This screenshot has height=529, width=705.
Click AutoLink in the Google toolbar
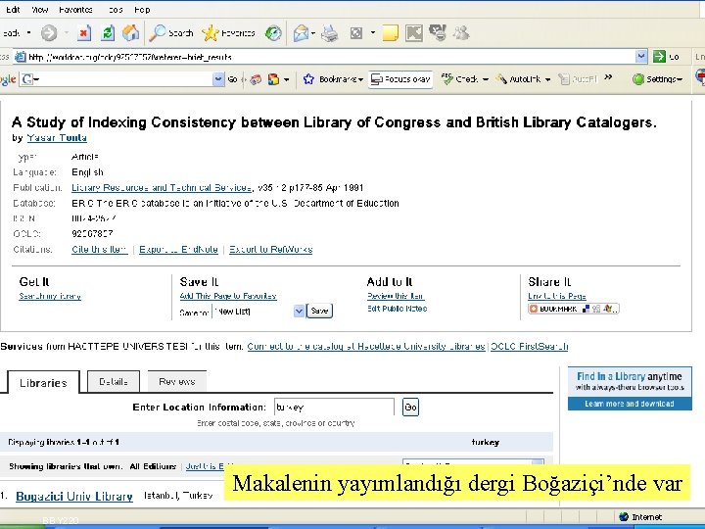click(523, 79)
